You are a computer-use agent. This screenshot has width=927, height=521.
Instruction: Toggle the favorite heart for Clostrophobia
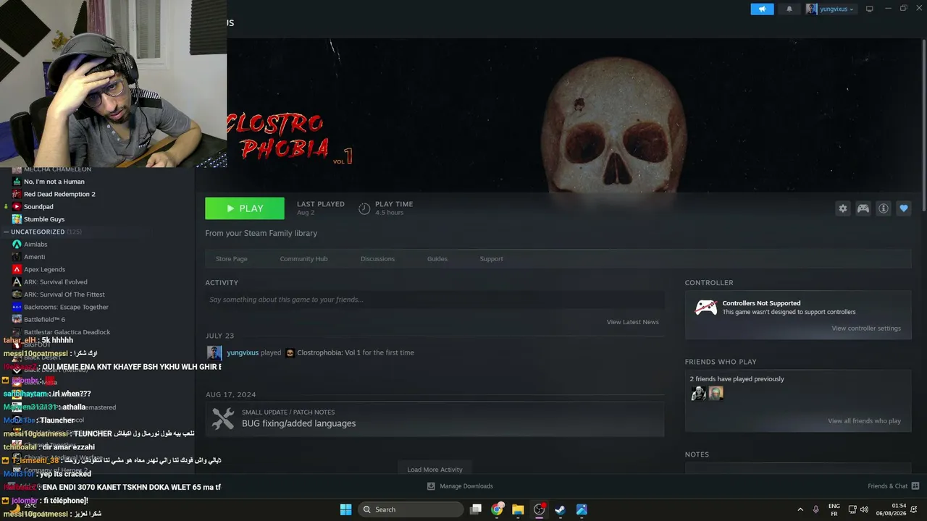click(x=904, y=208)
